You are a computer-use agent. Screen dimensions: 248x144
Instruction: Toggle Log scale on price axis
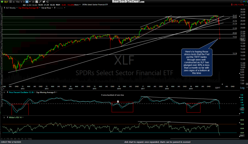click(242, 88)
